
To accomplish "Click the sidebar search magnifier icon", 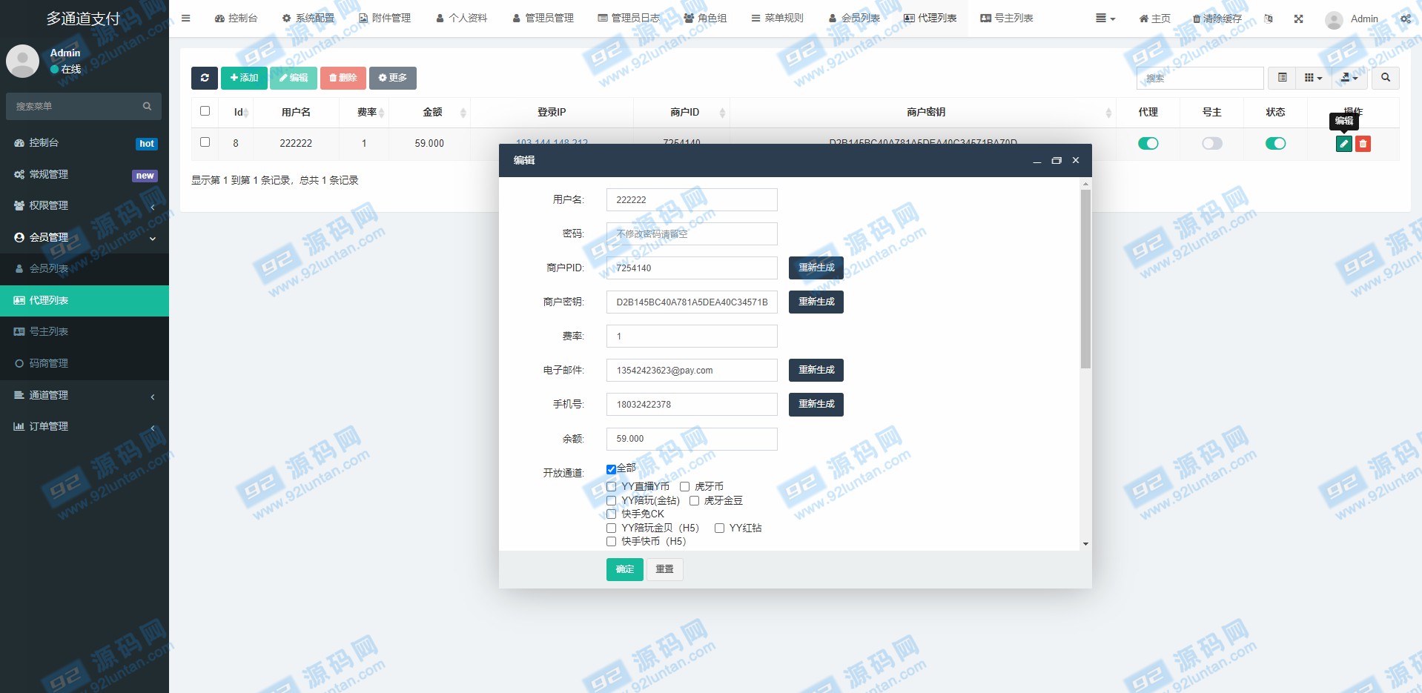I will (147, 107).
